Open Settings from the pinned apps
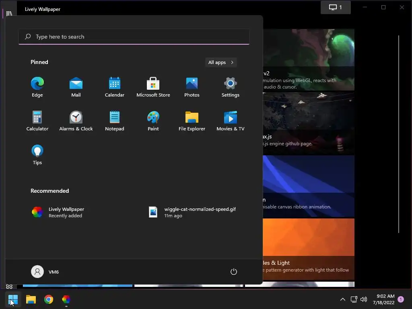Image resolution: width=412 pixels, height=309 pixels. pos(231,87)
